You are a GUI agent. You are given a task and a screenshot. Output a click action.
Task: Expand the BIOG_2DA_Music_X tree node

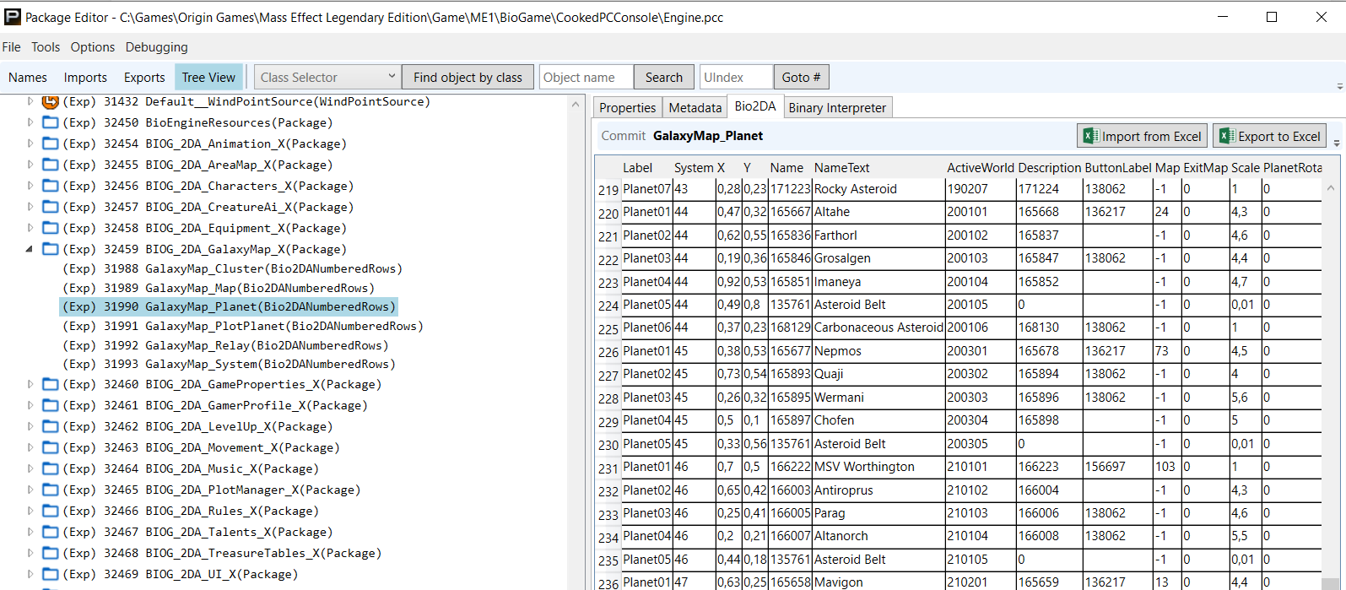point(30,468)
